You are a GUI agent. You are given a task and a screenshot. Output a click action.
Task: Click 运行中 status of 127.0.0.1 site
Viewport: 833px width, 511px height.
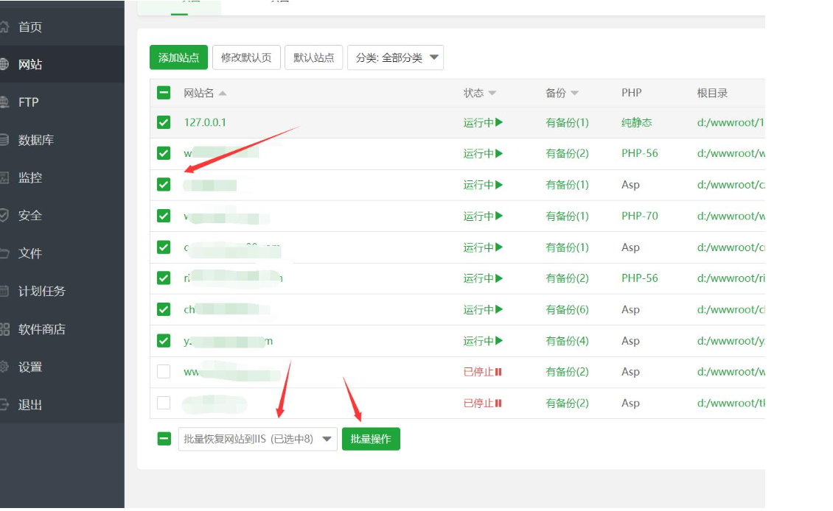click(x=483, y=122)
